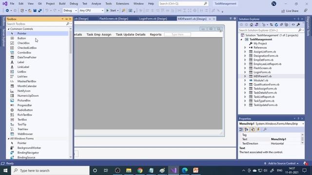Open Chrome from the Windows taskbar
The width and height of the screenshot is (312, 175).
(x=140, y=171)
